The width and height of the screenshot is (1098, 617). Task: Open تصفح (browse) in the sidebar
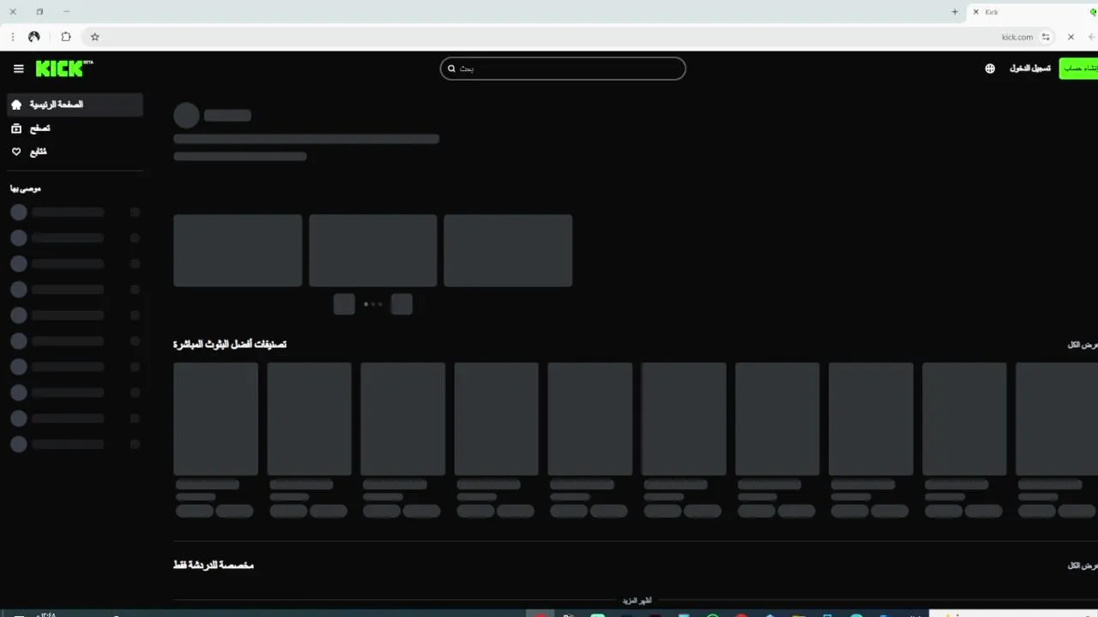(x=75, y=129)
